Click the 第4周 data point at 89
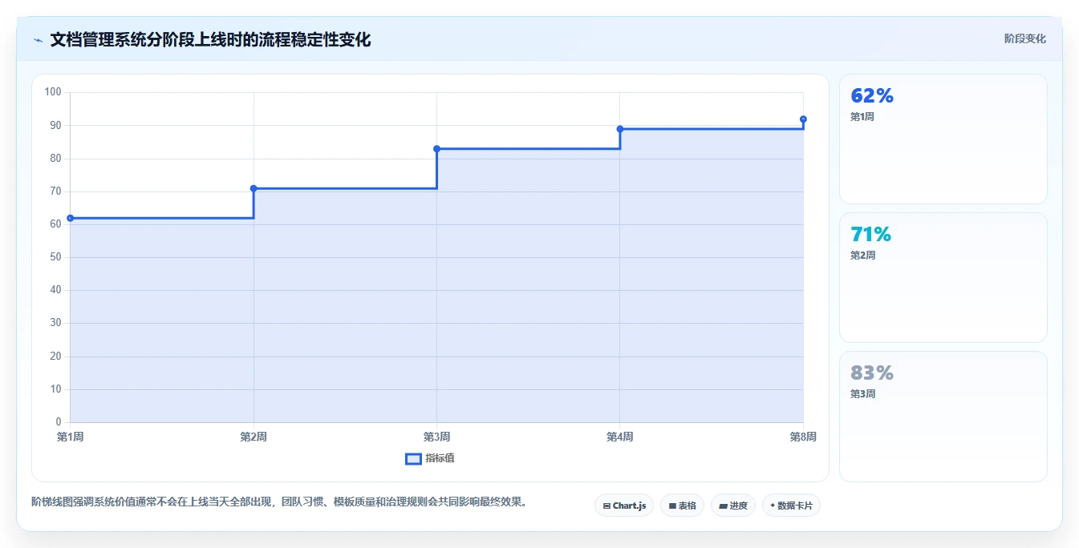The width and height of the screenshot is (1079, 548). (620, 129)
